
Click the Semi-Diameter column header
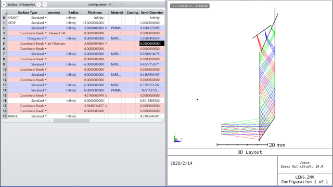(152, 12)
